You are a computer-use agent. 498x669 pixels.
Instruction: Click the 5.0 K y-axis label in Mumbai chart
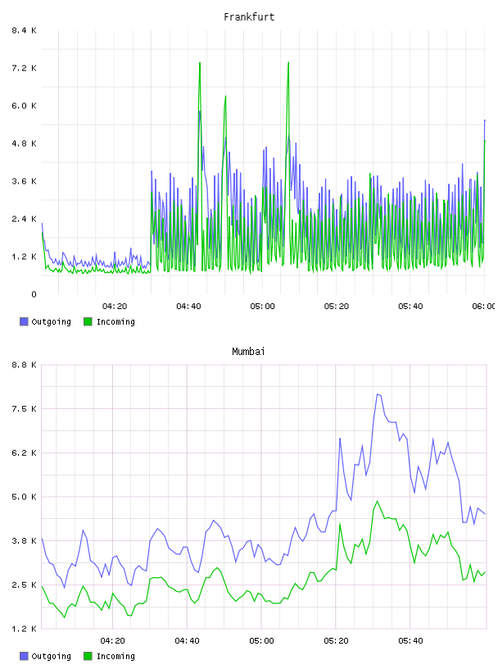click(x=25, y=497)
